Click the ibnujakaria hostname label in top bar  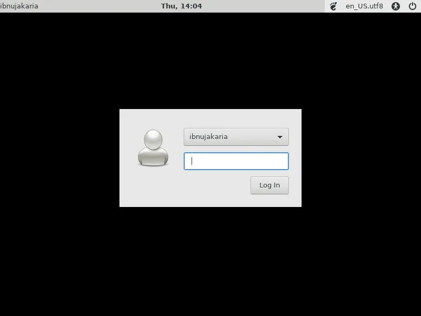coord(19,6)
